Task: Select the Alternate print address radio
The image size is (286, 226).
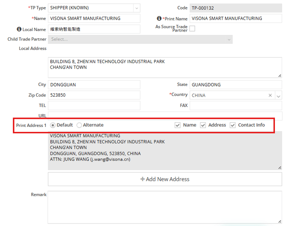Action: [79, 125]
